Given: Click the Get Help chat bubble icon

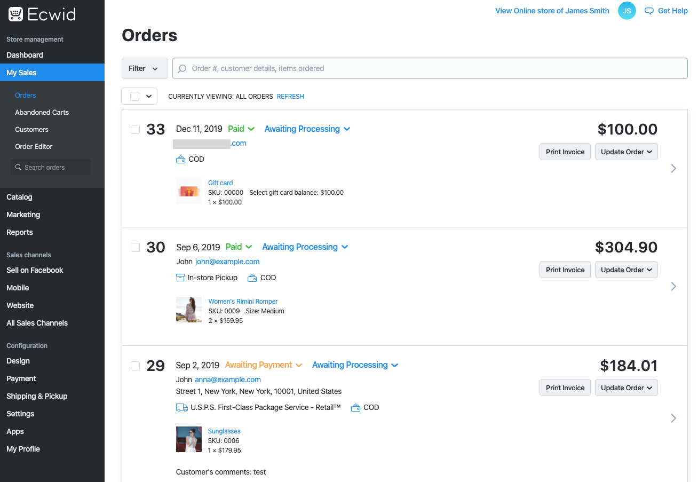Looking at the screenshot, I should (x=649, y=11).
